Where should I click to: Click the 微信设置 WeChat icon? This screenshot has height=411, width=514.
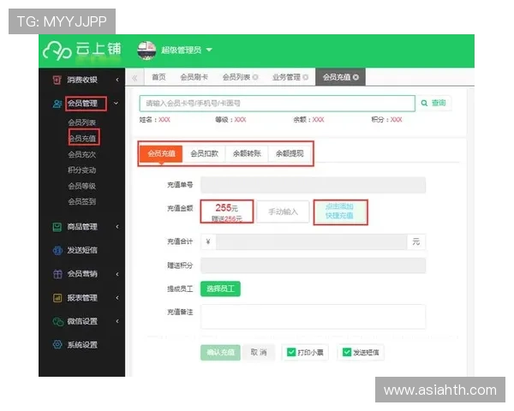pyautogui.click(x=58, y=322)
